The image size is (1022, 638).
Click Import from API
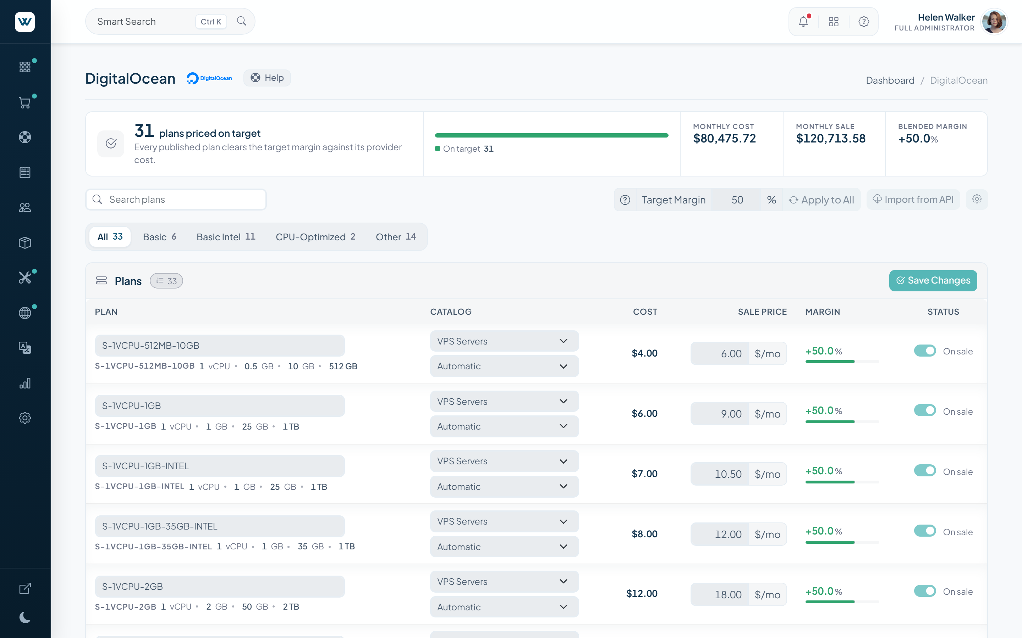(x=913, y=199)
